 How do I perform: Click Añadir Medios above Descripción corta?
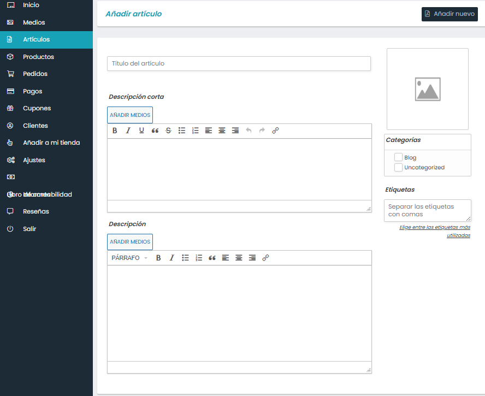click(x=130, y=115)
